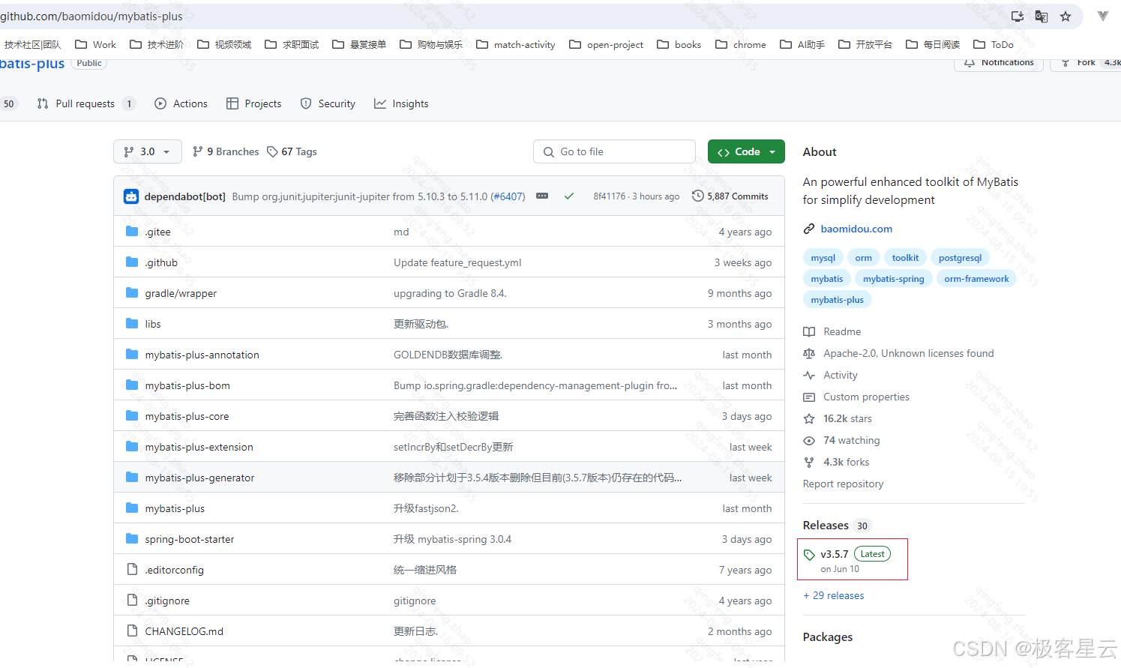View the 16.2k stars link
1121x668 pixels.
838,419
